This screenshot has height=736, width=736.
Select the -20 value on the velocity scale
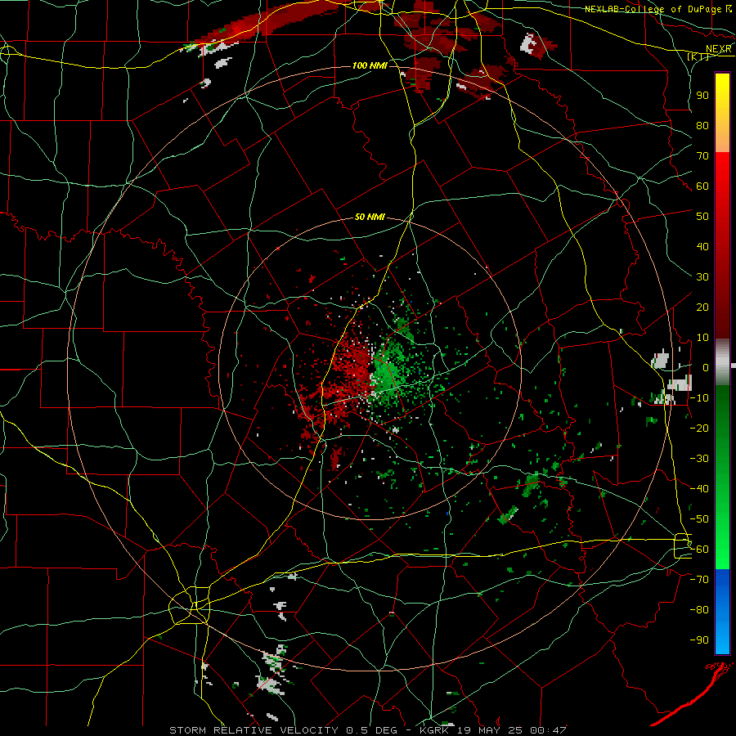pyautogui.click(x=699, y=428)
